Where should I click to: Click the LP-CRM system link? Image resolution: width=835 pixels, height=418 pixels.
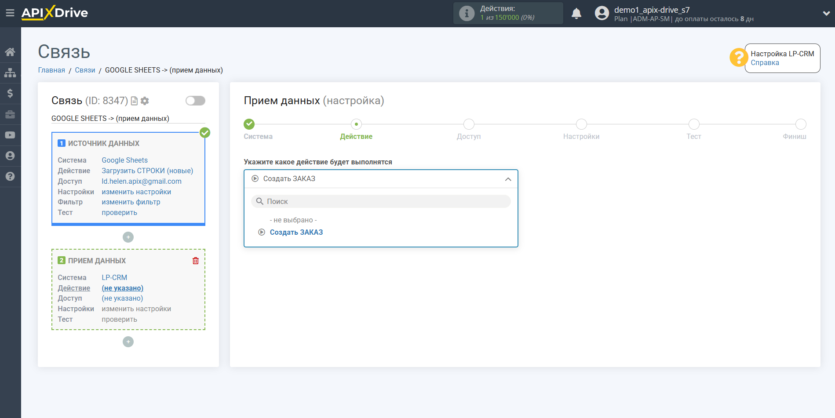pyautogui.click(x=114, y=277)
